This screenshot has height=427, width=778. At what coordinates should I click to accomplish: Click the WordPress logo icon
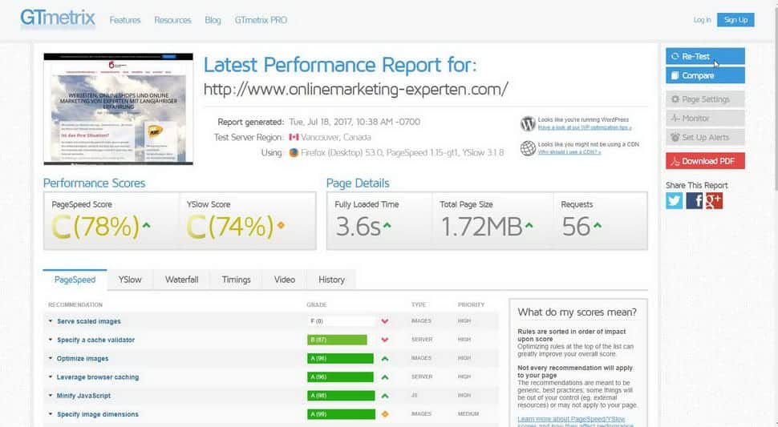pyautogui.click(x=528, y=123)
